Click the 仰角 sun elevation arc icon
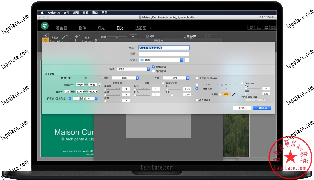Image resolution: width=314 pixels, height=180 pixels. pos(78,39)
